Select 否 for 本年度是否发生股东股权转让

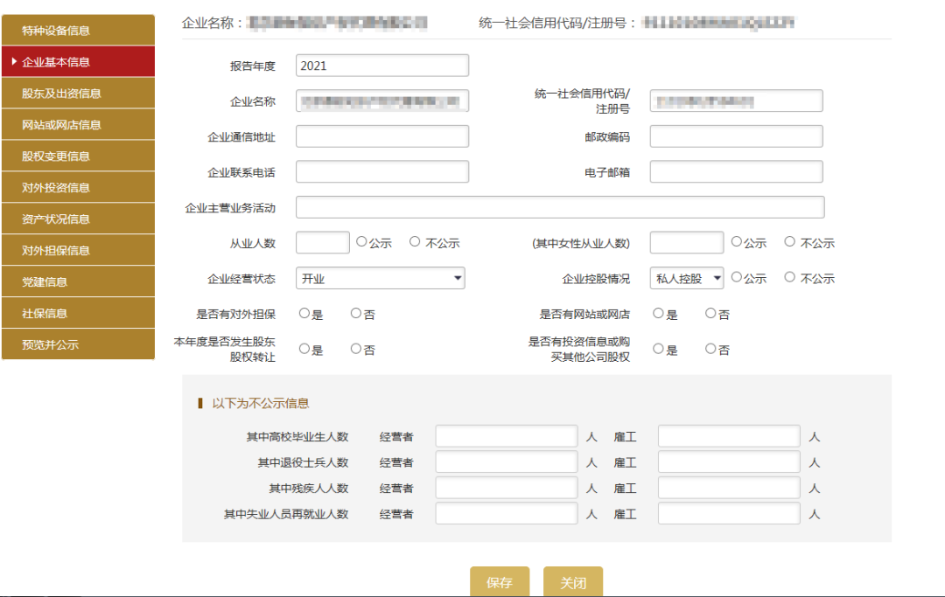coord(355,348)
